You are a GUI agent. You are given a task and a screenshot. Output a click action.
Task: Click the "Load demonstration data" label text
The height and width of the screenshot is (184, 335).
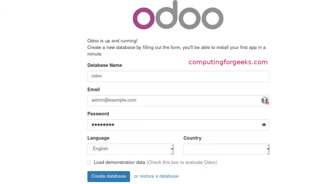click(119, 162)
